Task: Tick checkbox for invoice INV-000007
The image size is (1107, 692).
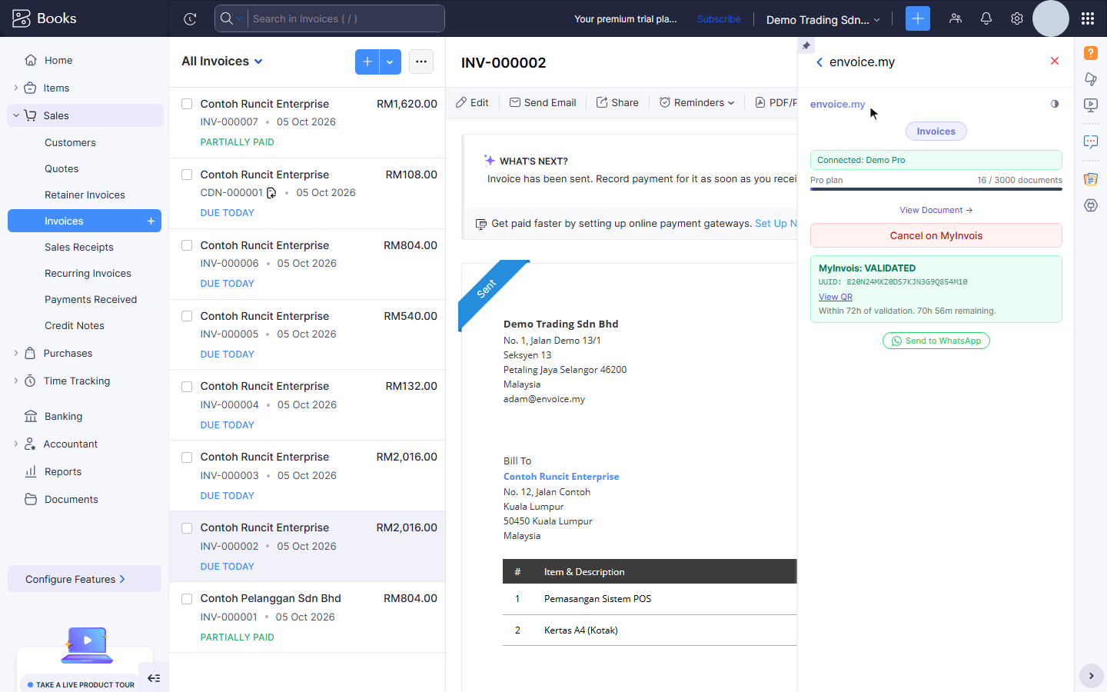Action: [x=187, y=104]
